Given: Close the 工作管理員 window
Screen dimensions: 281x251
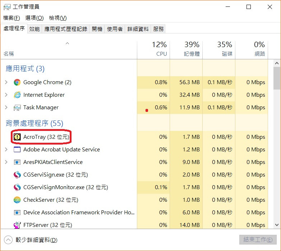Looking at the screenshot, I should click(x=270, y=7).
